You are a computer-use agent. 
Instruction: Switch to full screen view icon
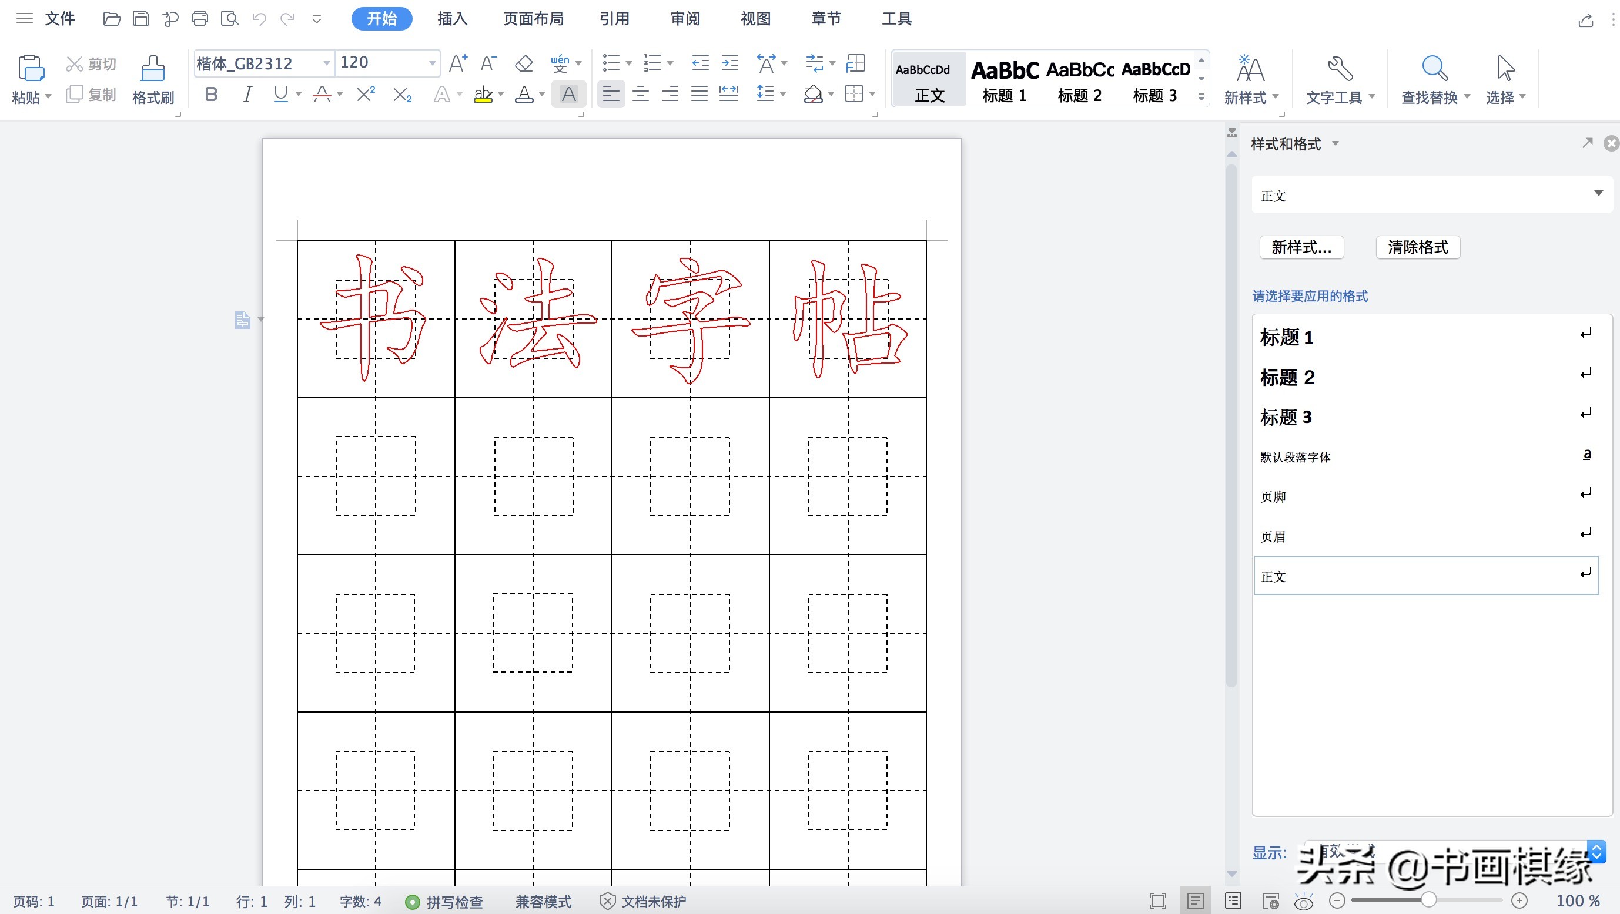1158,901
